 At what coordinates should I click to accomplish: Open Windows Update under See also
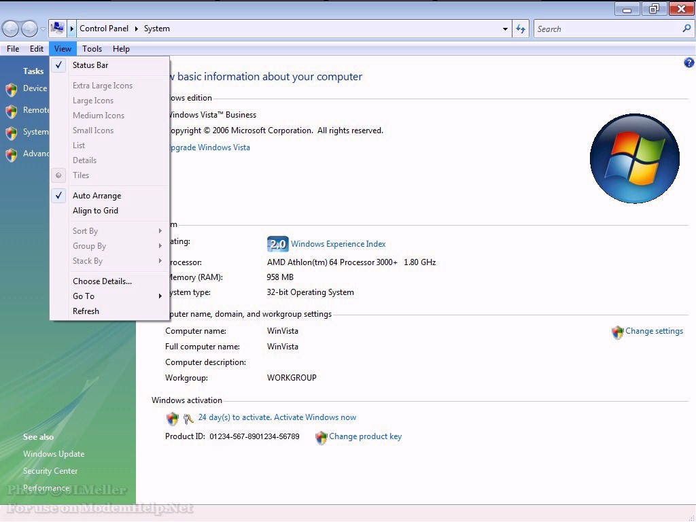pyautogui.click(x=54, y=454)
